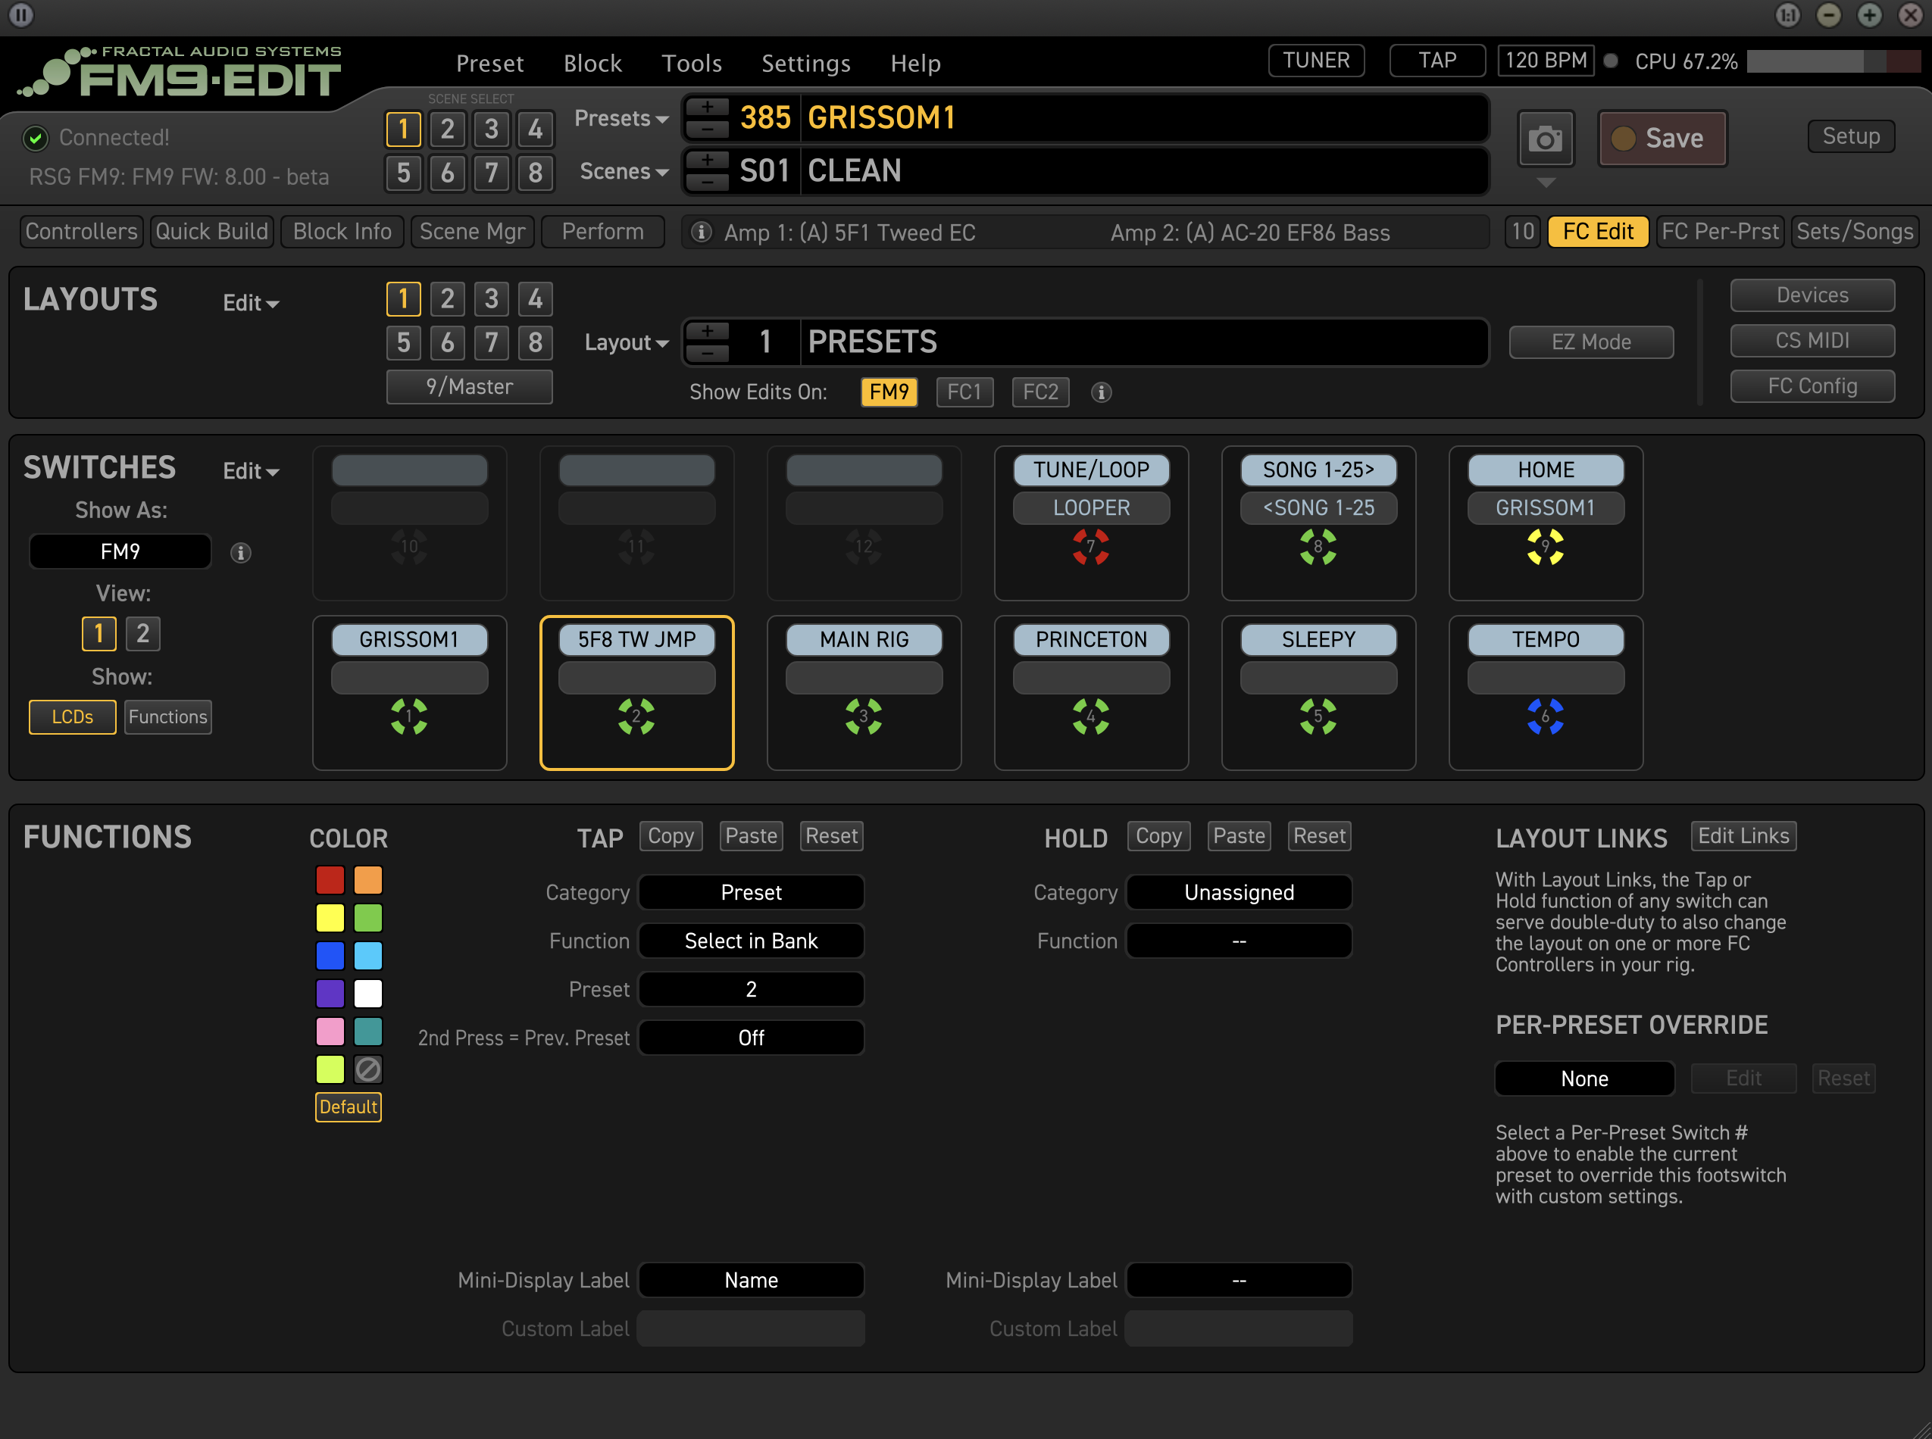Open the TUNER
This screenshot has width=1932, height=1439.
tap(1316, 61)
